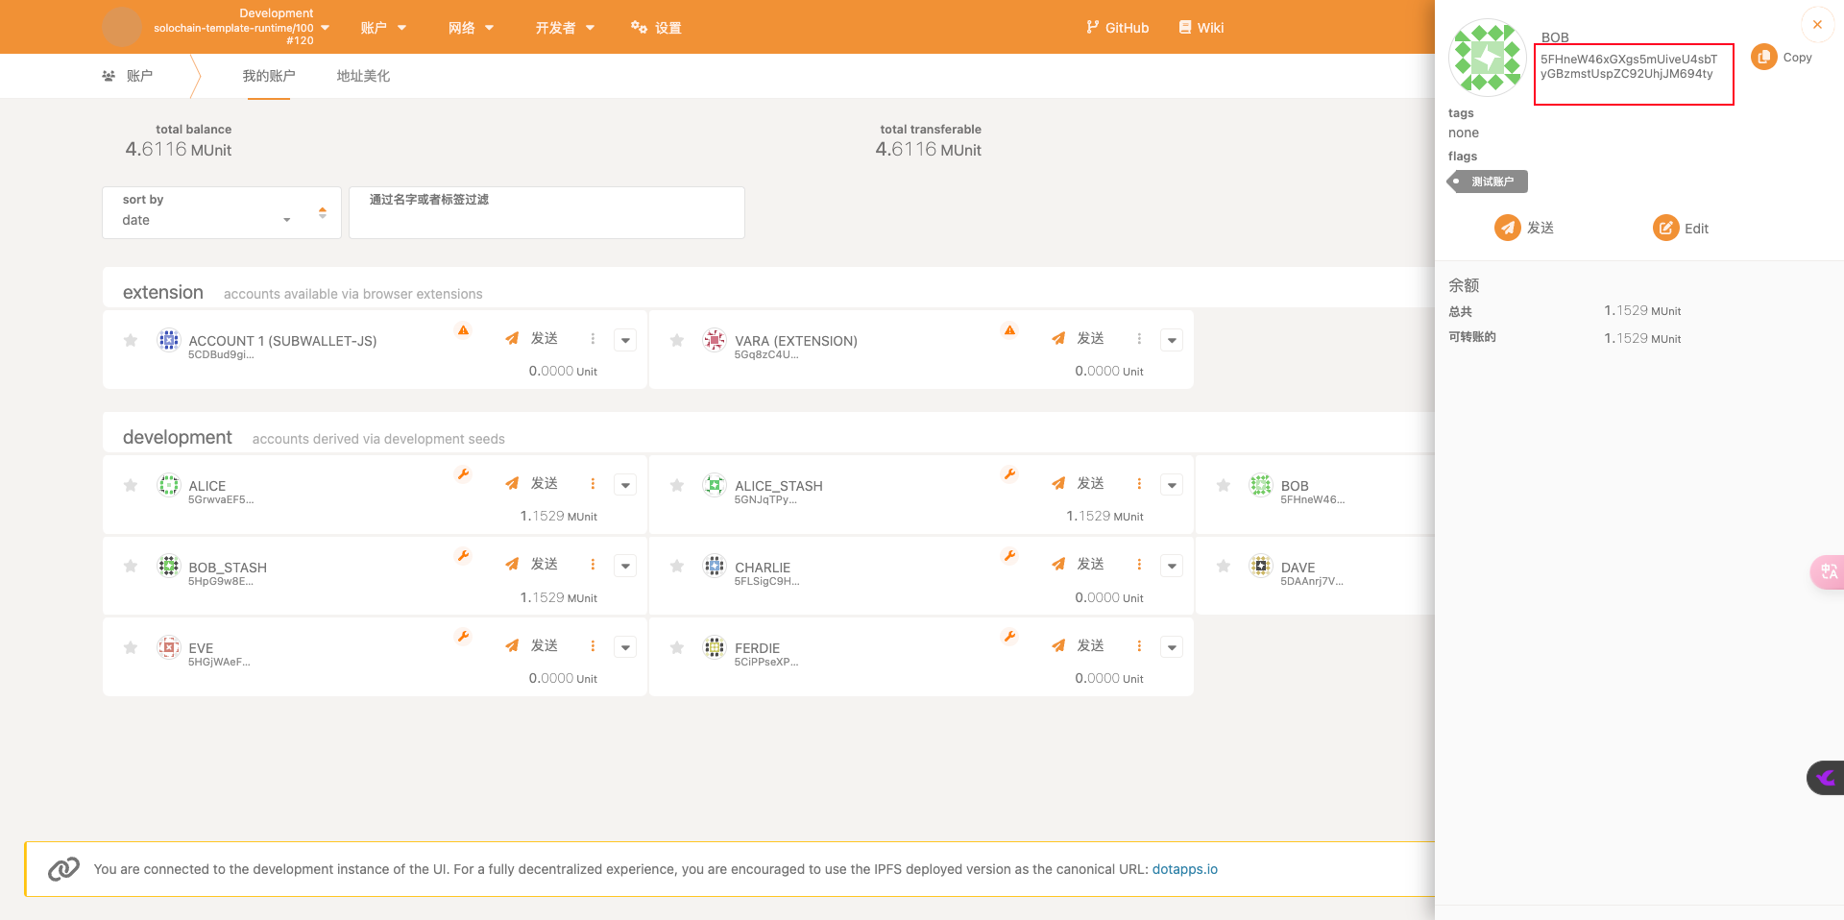Favorite the ALICE_STASH account star
The width and height of the screenshot is (1844, 920).
pos(677,486)
